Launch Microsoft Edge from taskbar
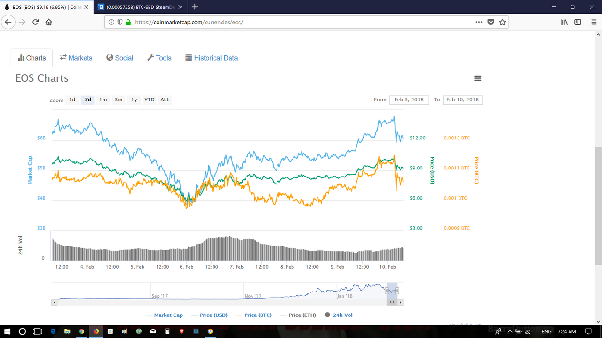Image resolution: width=602 pixels, height=338 pixels. (53, 331)
